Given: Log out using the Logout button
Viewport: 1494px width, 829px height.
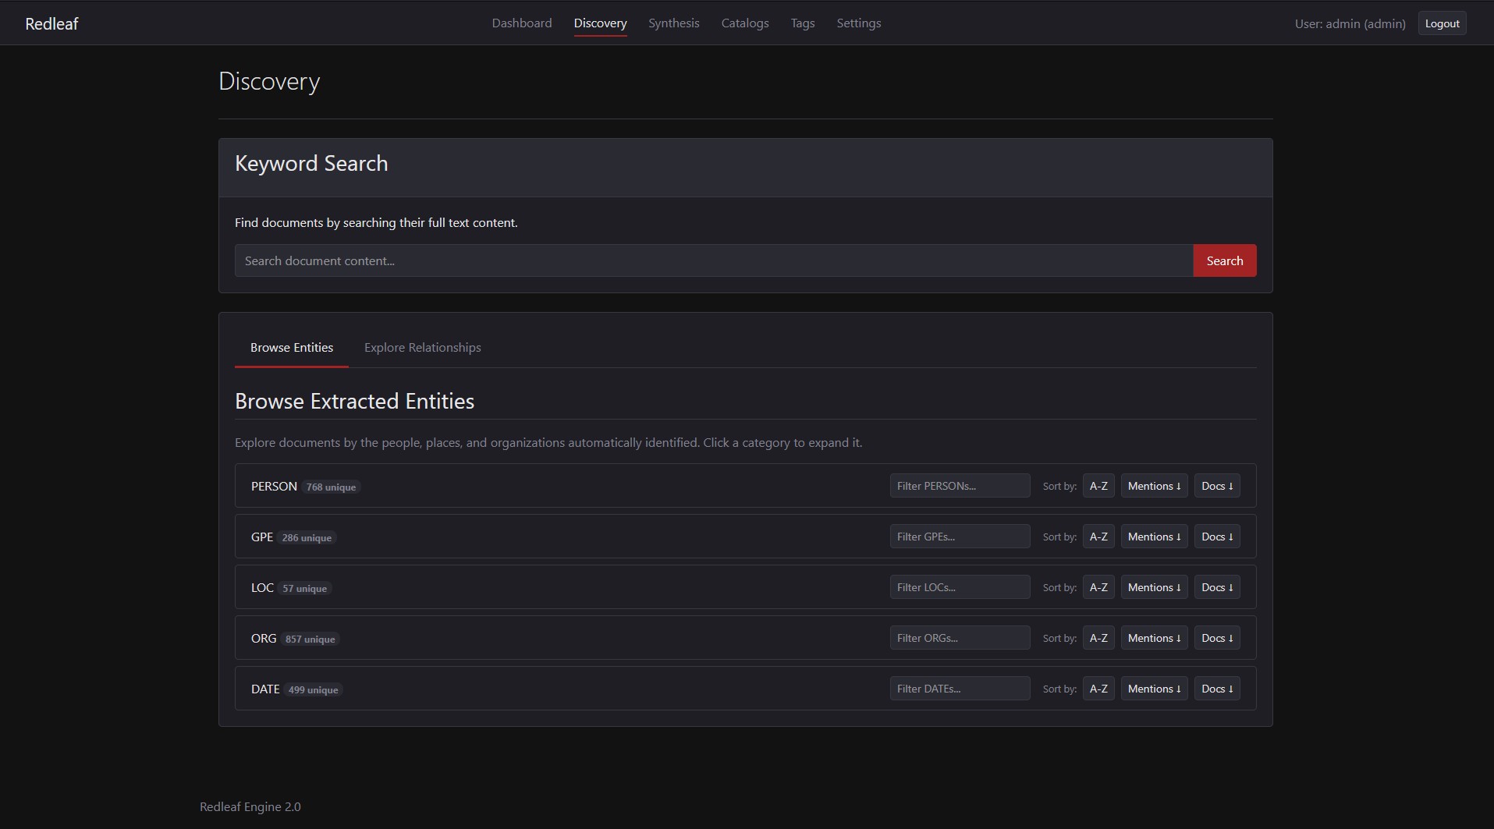Looking at the screenshot, I should click(1441, 23).
